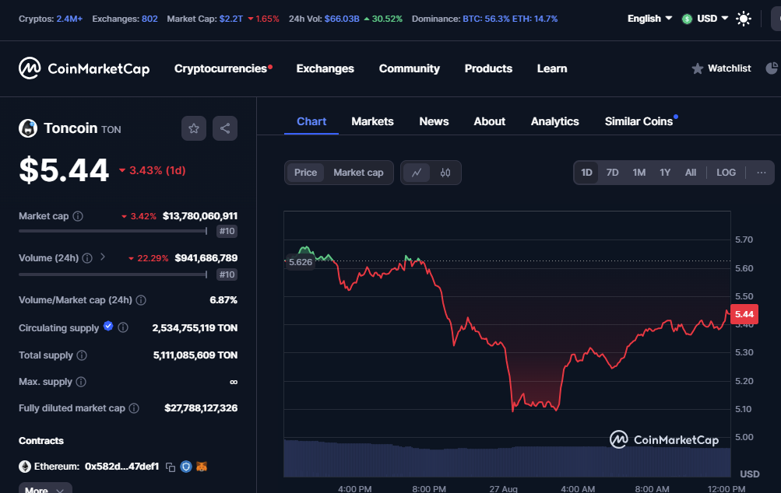Open info icon beside Circulating supply
Image resolution: width=781 pixels, height=493 pixels.
(x=123, y=328)
